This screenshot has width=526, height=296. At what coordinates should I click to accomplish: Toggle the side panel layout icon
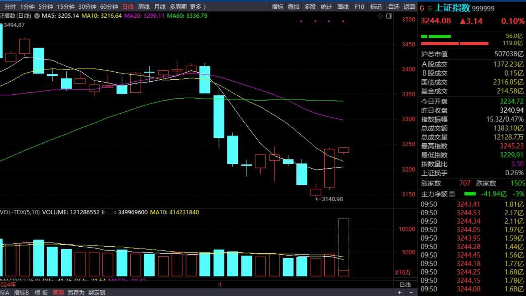click(389, 16)
